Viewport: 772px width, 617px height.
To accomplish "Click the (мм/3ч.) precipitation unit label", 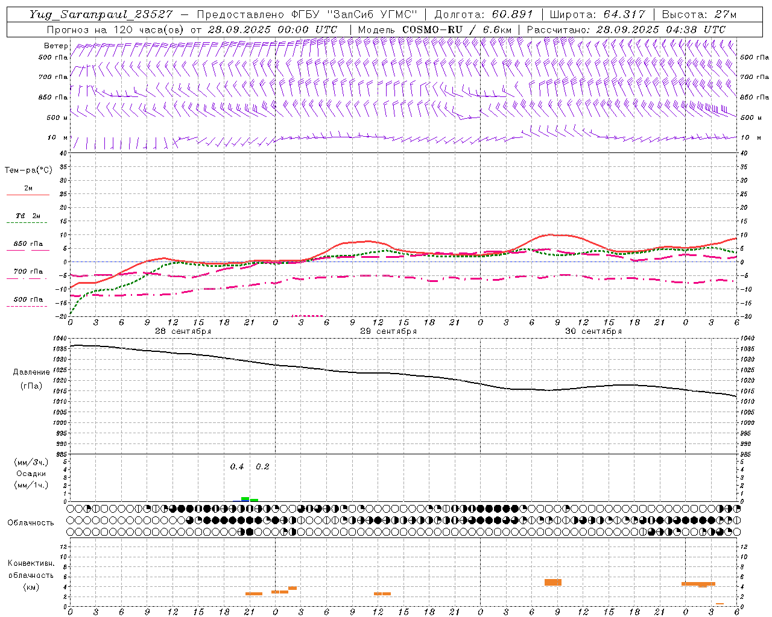I will pyautogui.click(x=31, y=462).
